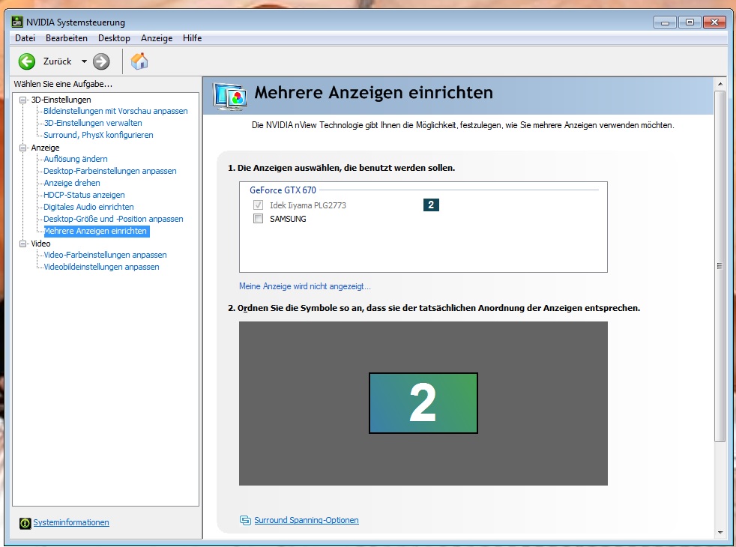736x547 pixels.
Task: Open Bildeinstellungen mit Vorschau anpassen
Action: click(115, 111)
